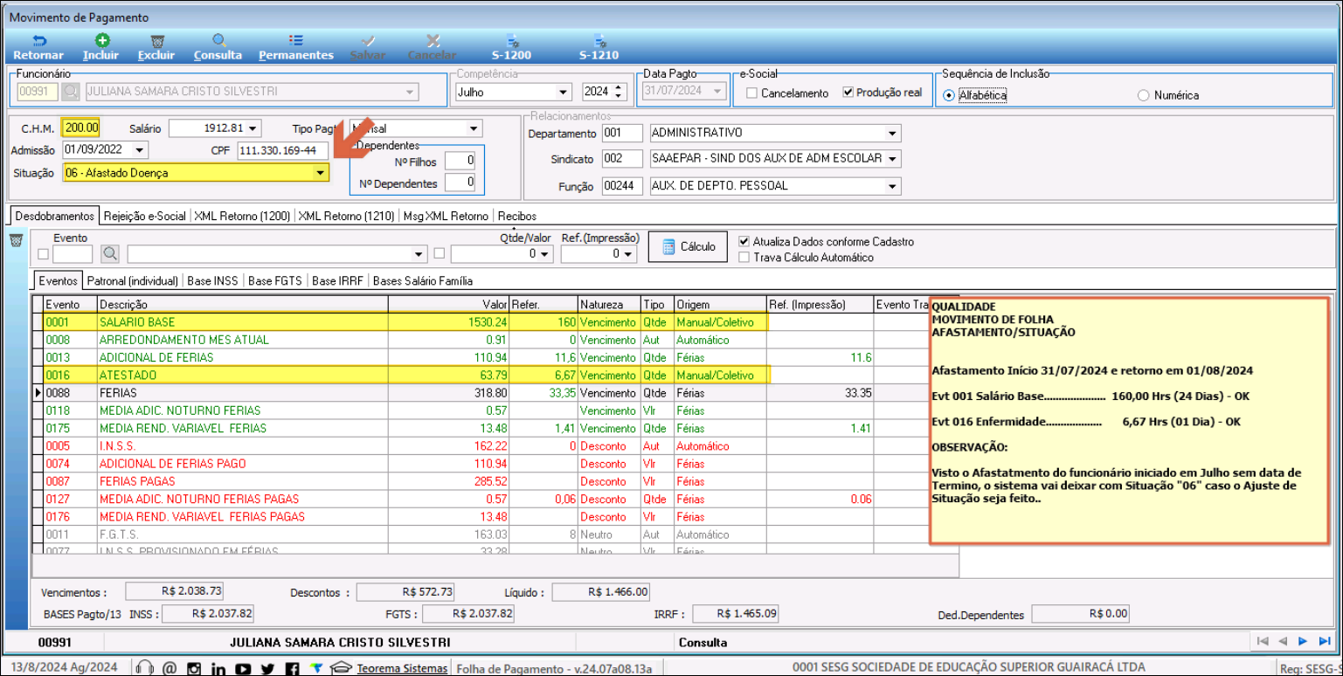Click the Origem column header

coord(720,304)
